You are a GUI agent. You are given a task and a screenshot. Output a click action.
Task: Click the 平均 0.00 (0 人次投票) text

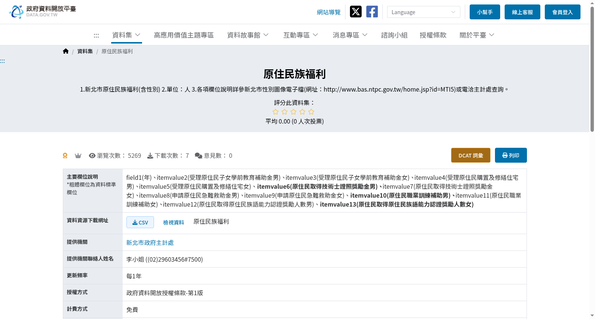click(x=295, y=121)
